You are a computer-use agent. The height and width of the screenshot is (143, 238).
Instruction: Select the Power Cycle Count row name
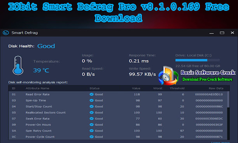[x=40, y=137]
